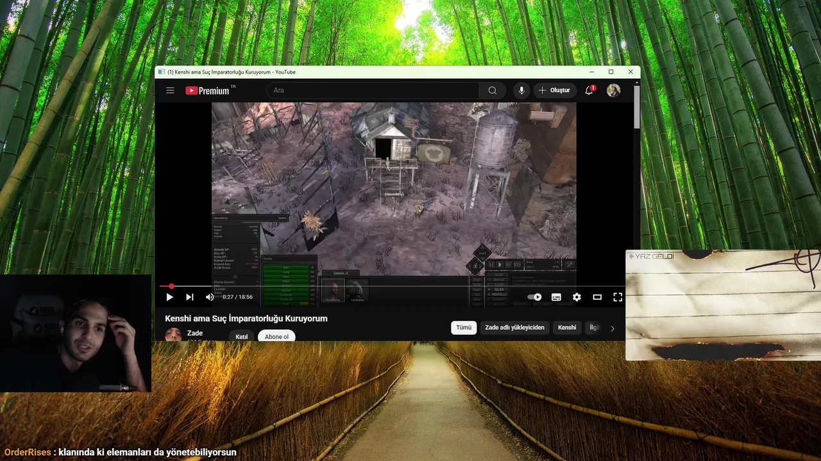Toggle autoplay switch in player
The image size is (821, 461).
(534, 297)
